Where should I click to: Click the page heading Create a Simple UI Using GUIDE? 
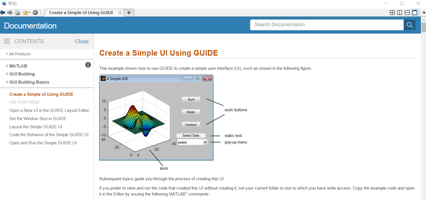click(159, 53)
